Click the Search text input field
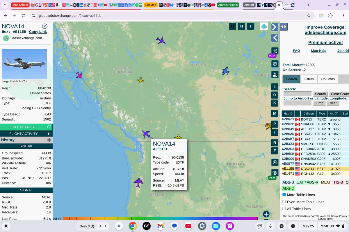 pyautogui.click(x=298, y=94)
